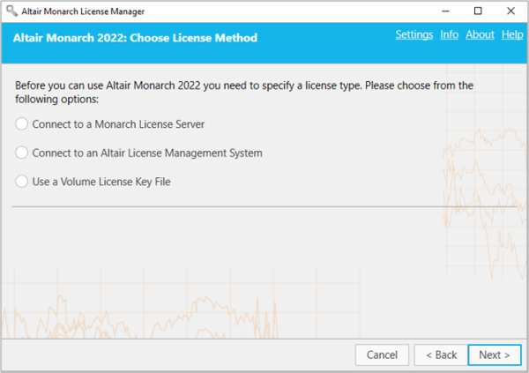Viewport: 529px width, 373px height.
Task: Open the Settings link in the header
Action: point(414,35)
